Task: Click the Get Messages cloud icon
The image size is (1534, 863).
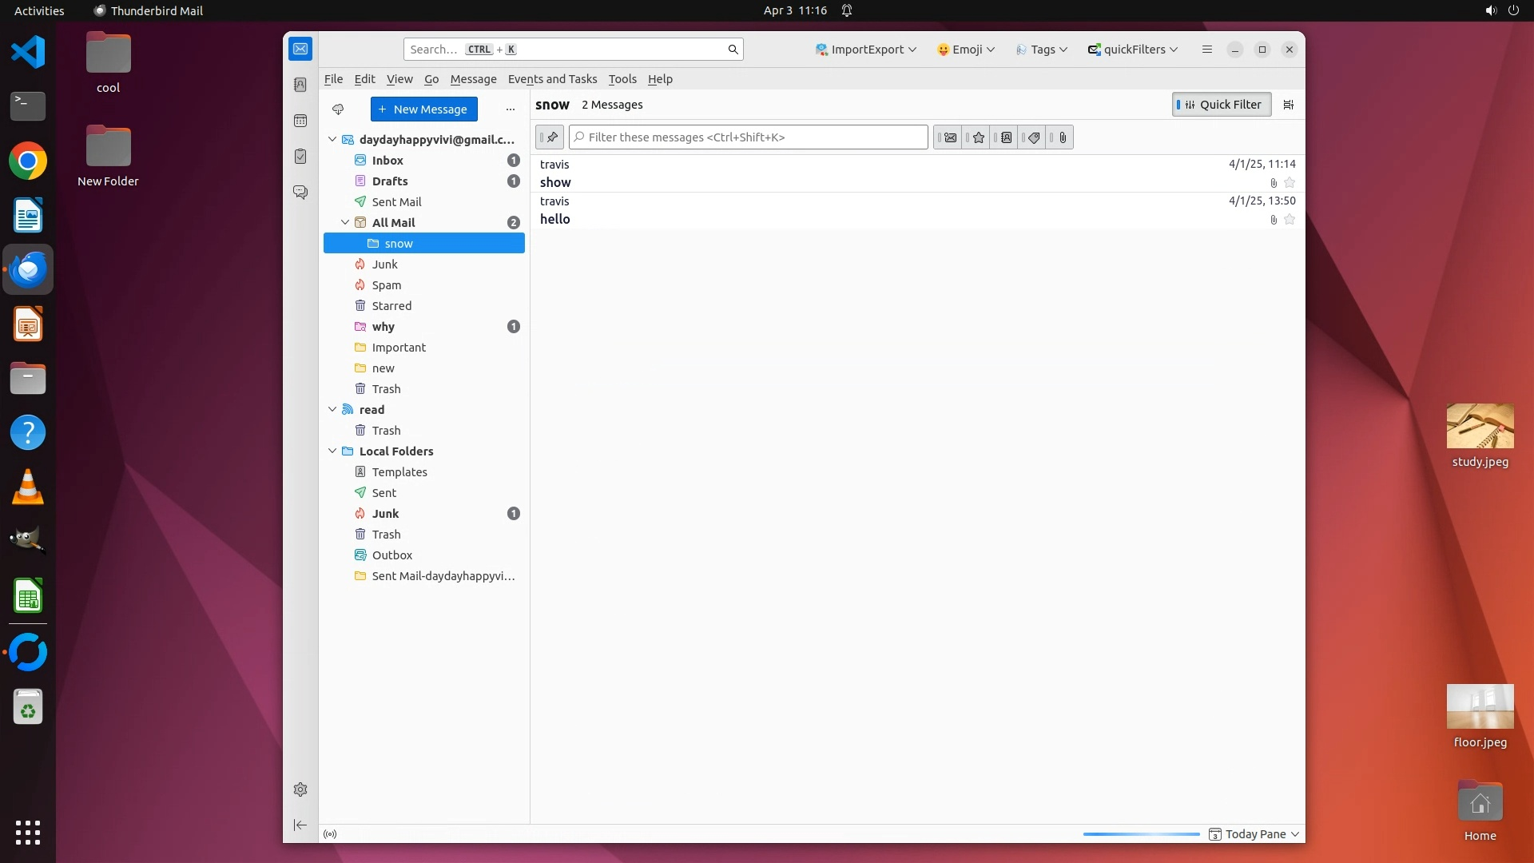Action: tap(338, 109)
